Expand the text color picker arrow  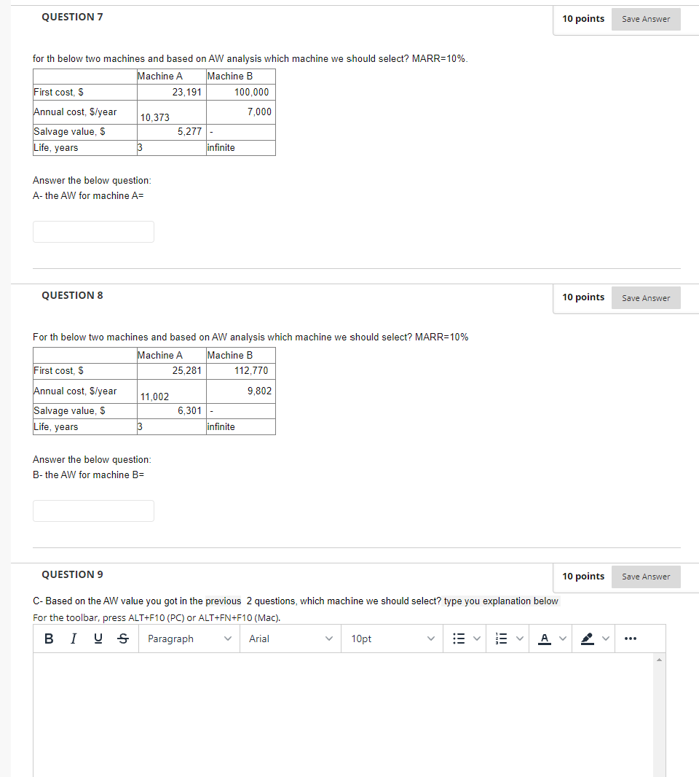tap(563, 639)
